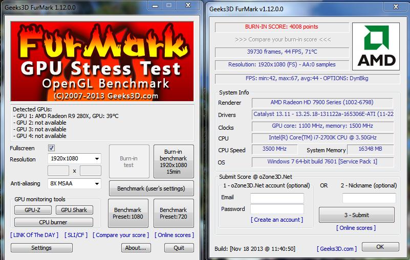Image resolution: width=410 pixels, height=260 pixels.
Task: Click the Password input field
Action: (277, 209)
